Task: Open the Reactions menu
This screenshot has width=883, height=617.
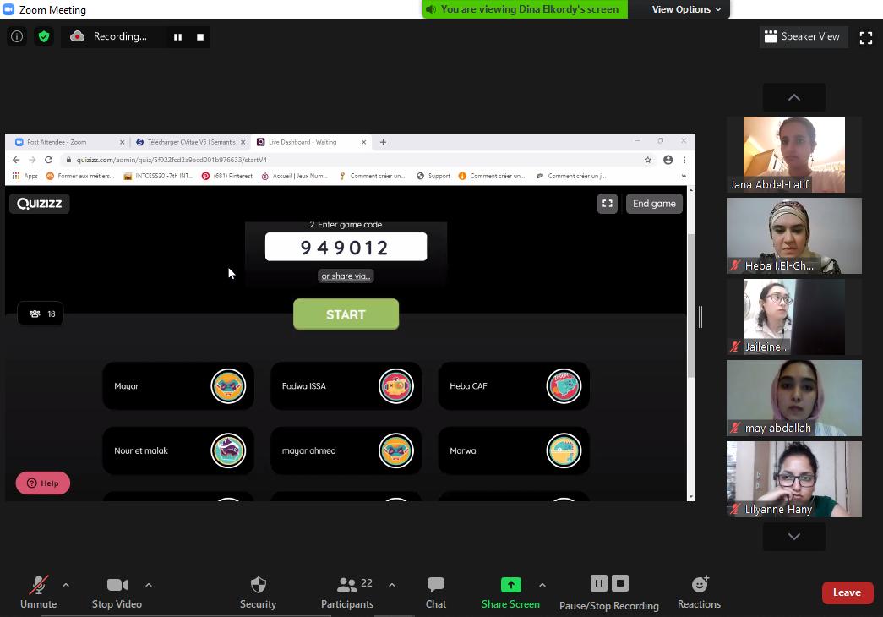Action: (x=699, y=592)
